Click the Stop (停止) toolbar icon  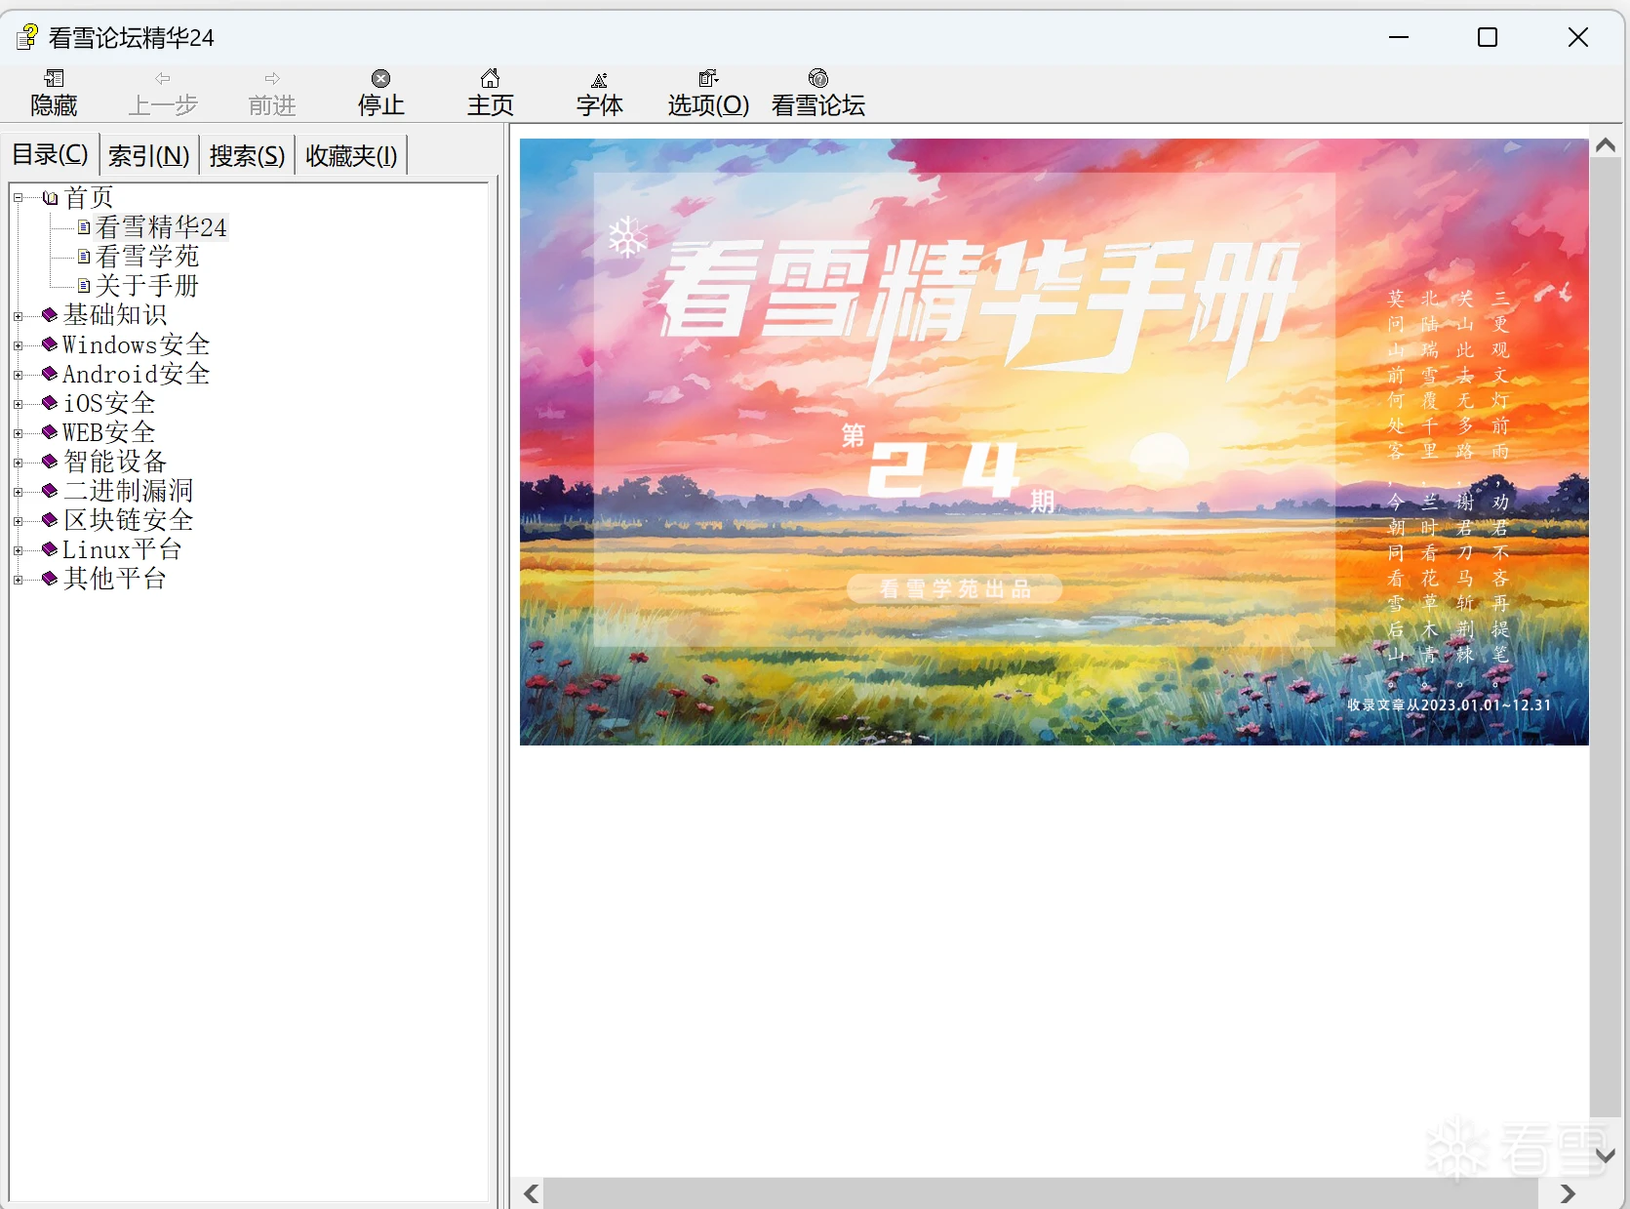coord(381,79)
